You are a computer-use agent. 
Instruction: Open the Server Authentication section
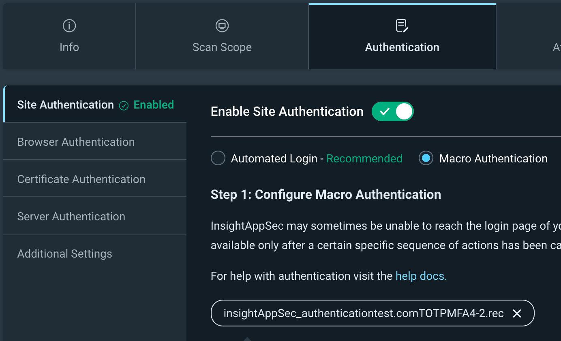[x=71, y=217]
